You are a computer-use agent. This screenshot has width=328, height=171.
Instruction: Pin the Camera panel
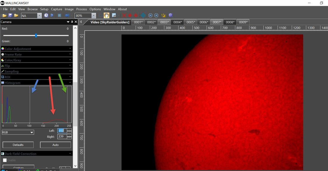pos(72,22)
